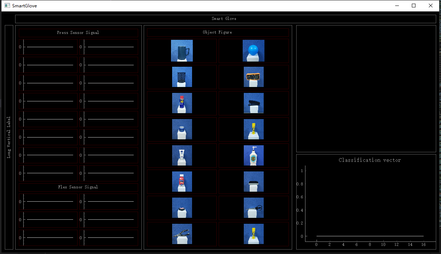Click the pump dispenser bottle image

253,156
